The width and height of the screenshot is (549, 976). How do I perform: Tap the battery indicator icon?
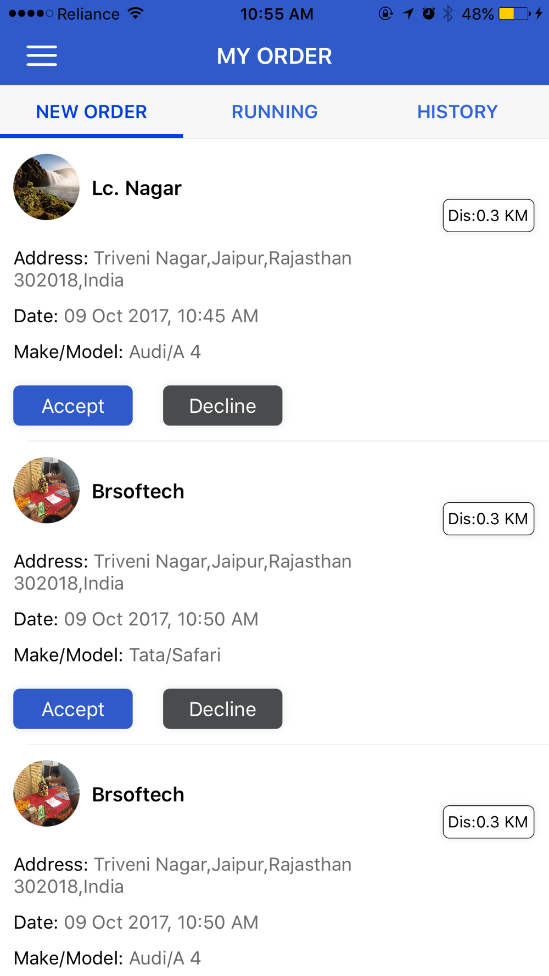click(514, 13)
